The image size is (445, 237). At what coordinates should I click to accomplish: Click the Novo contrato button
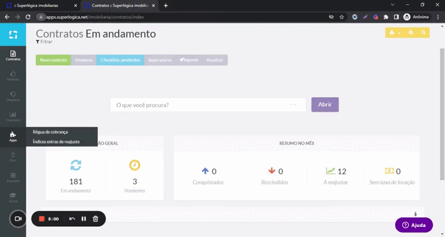(53, 60)
